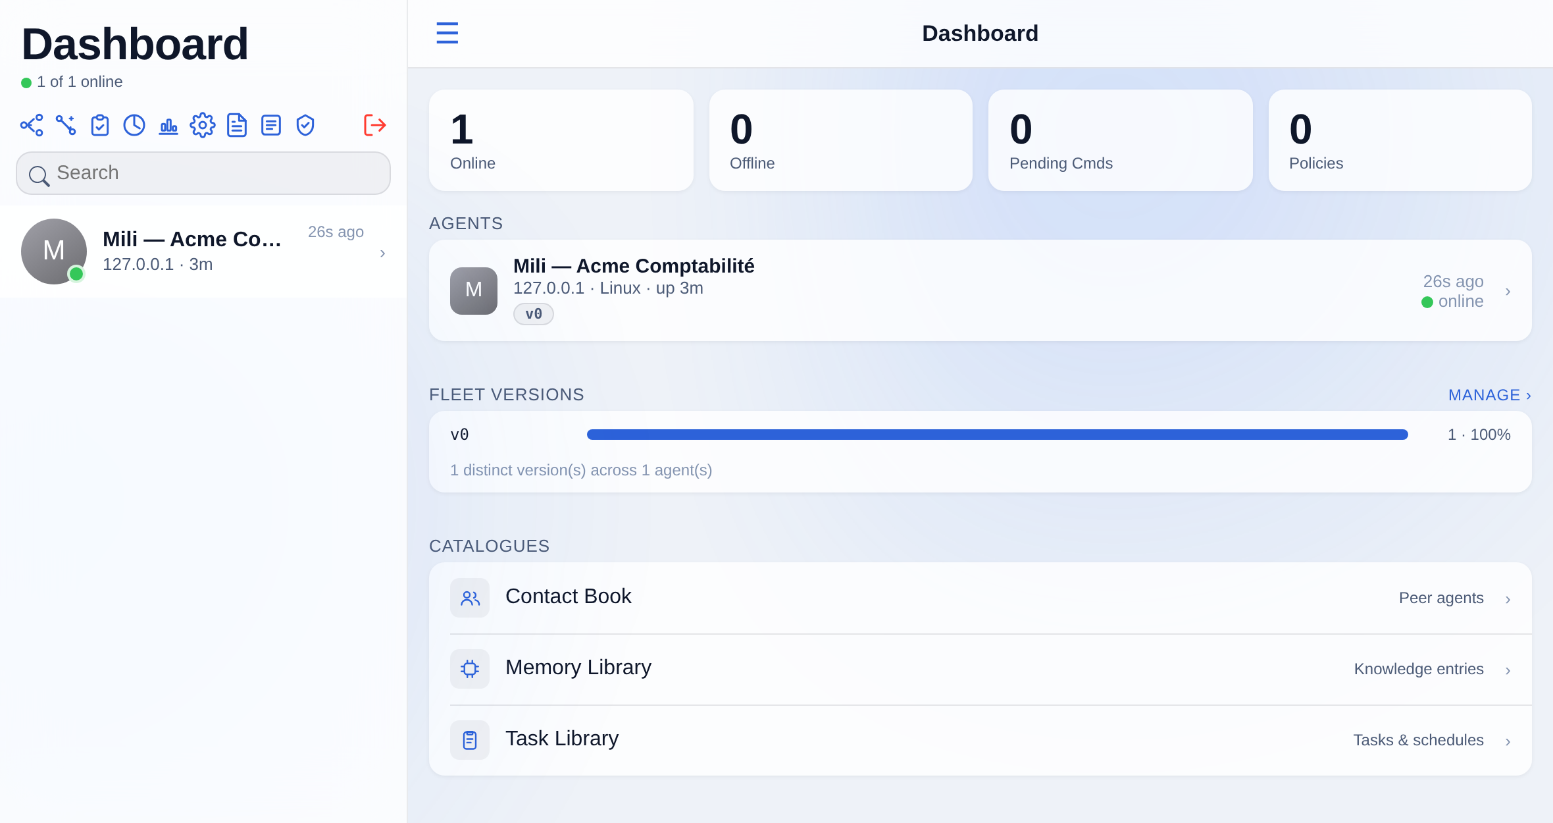Click the document file icon in toolbar
Screen dimensions: 1553x823
[237, 125]
